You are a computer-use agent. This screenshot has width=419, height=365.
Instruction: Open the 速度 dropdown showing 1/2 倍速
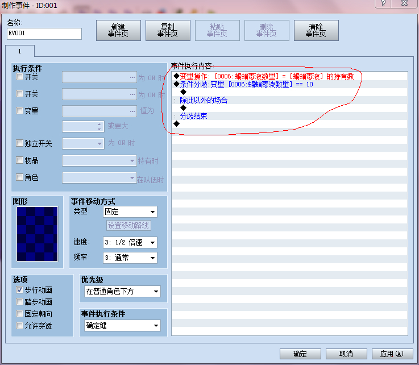(130, 243)
